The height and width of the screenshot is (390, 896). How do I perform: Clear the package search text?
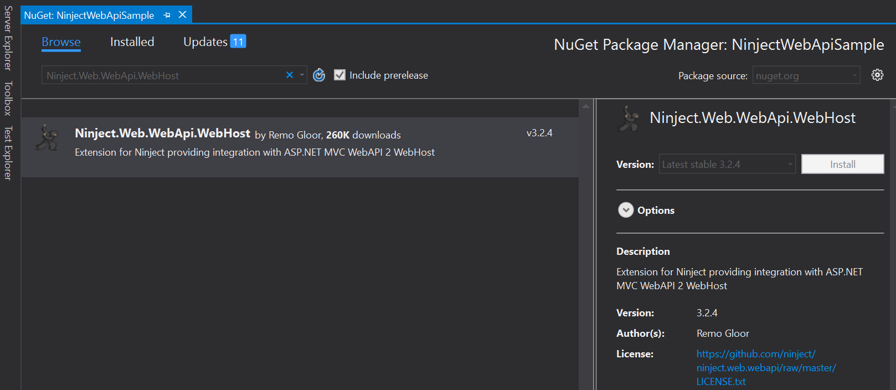[289, 75]
